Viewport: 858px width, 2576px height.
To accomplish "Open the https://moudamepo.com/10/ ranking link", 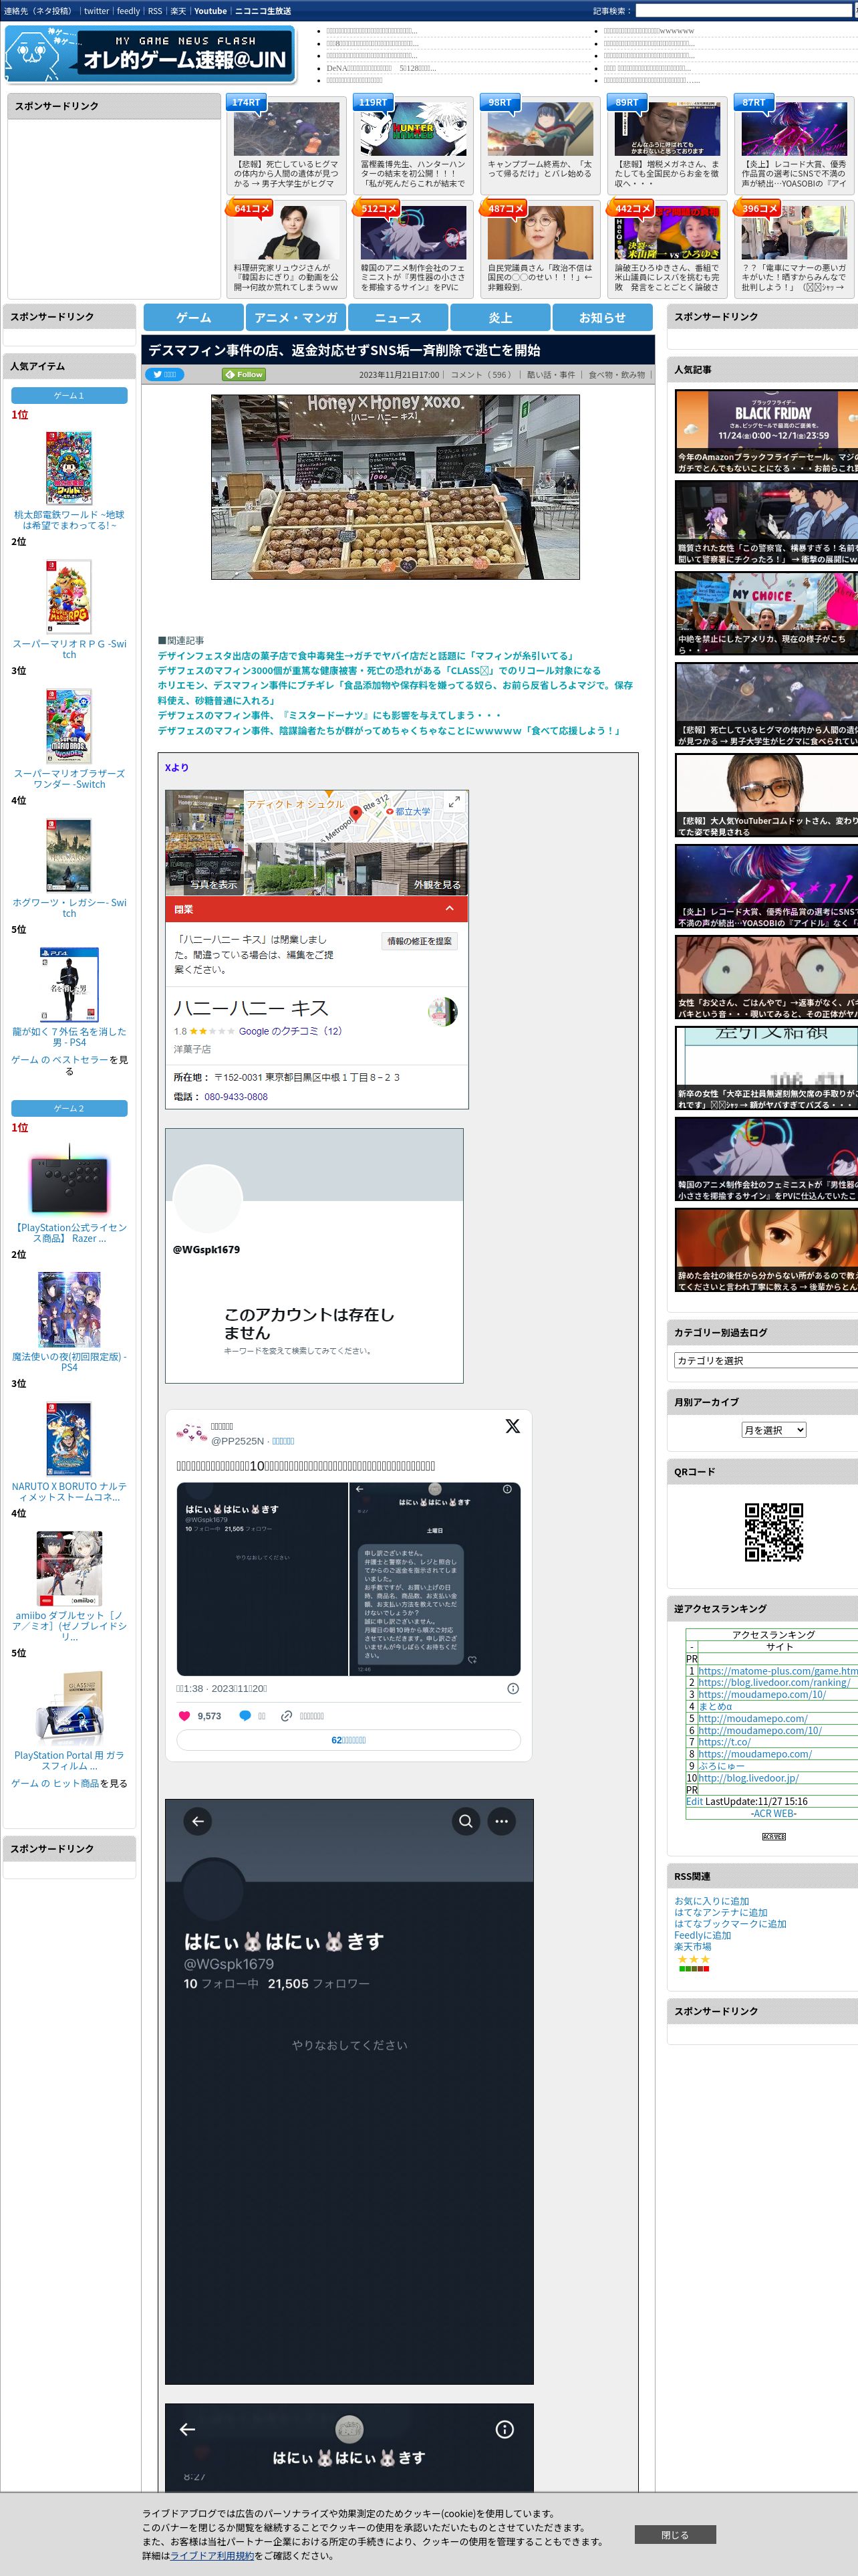I will click(761, 1694).
